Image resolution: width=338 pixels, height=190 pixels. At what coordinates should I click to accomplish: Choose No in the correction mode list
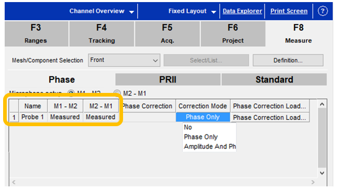188,127
